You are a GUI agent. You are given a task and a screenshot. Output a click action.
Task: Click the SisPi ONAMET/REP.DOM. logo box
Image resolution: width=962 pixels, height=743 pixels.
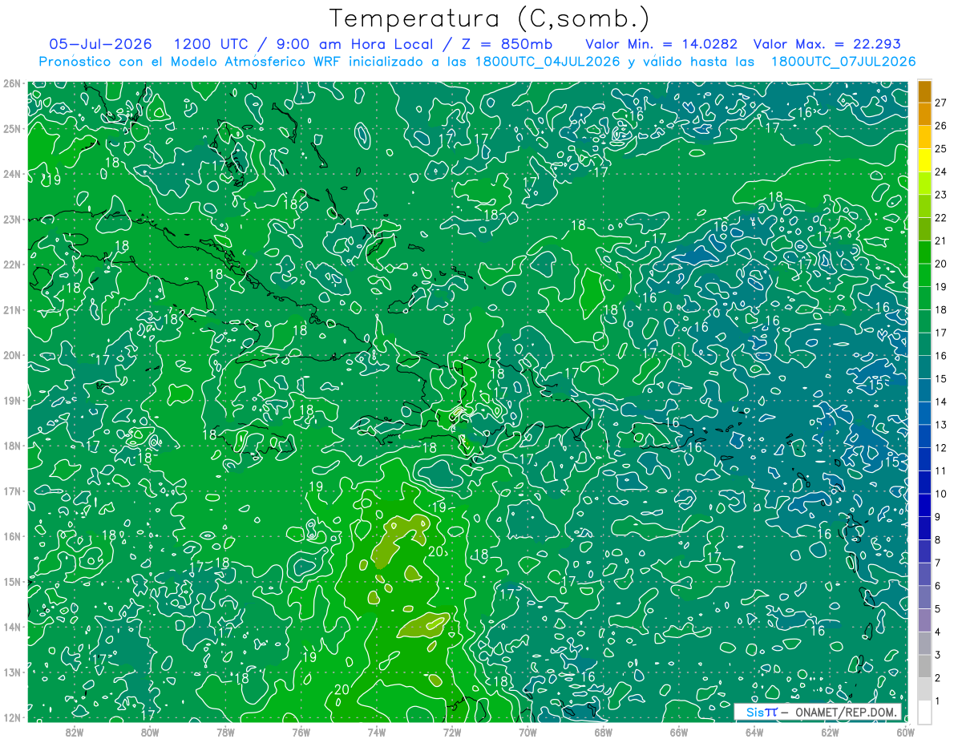pyautogui.click(x=818, y=712)
